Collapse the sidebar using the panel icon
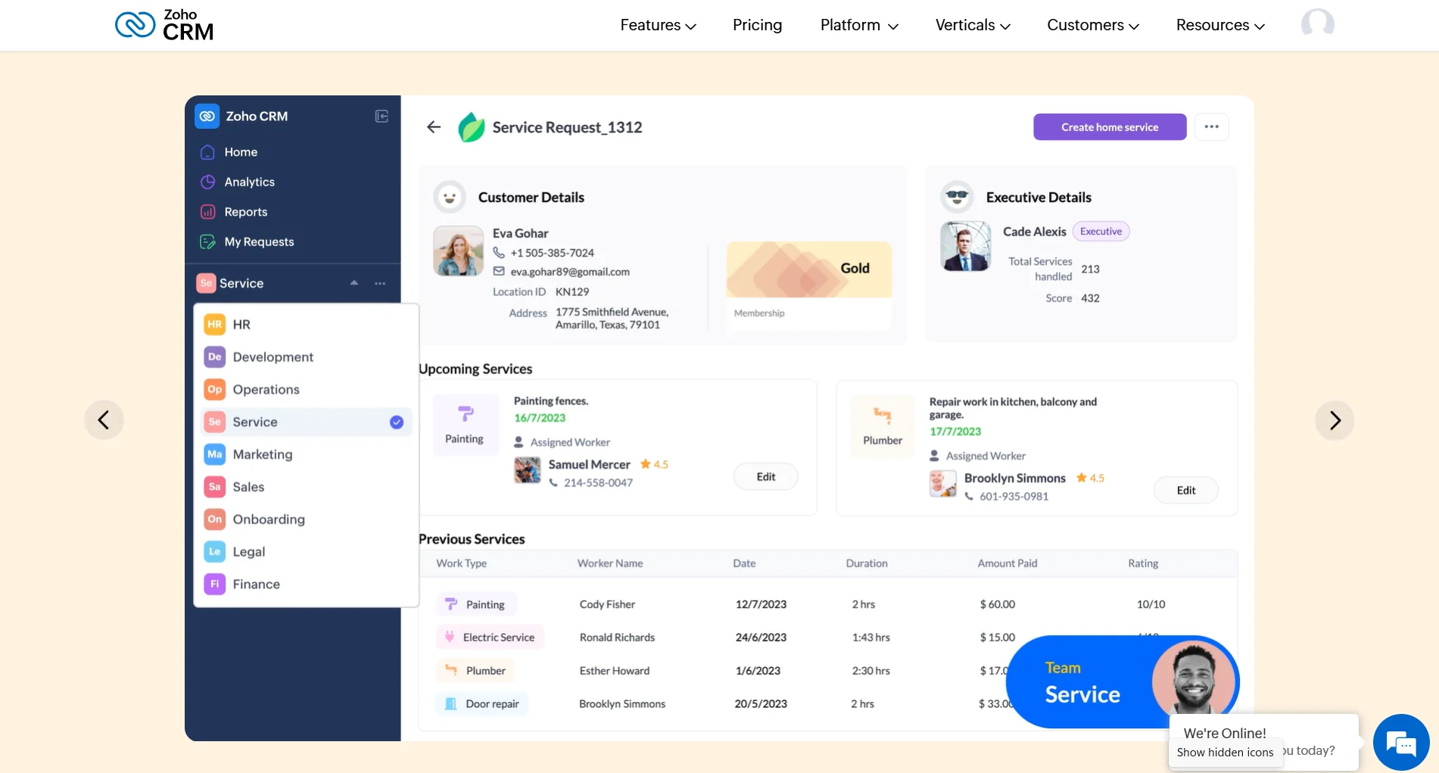Screen dimensions: 1439x773 [x=382, y=116]
